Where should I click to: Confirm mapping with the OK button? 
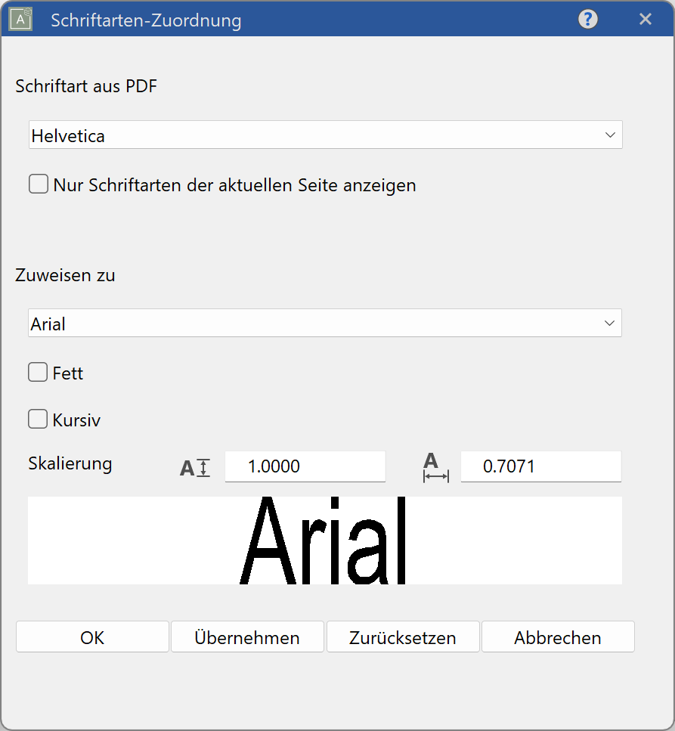coord(91,637)
